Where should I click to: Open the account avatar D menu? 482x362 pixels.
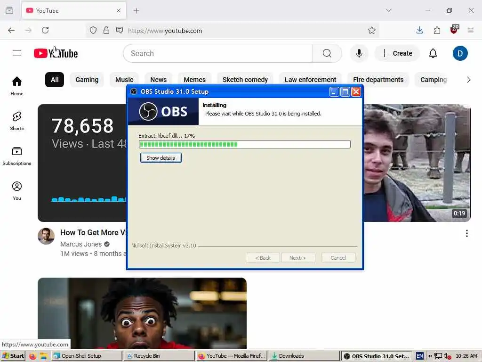460,53
